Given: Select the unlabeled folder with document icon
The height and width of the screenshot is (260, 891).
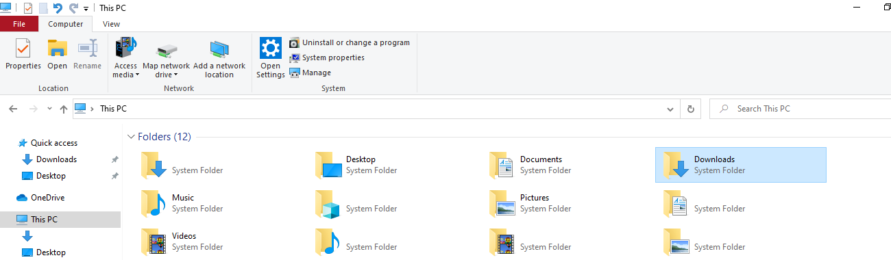Looking at the screenshot, I should 741,203.
